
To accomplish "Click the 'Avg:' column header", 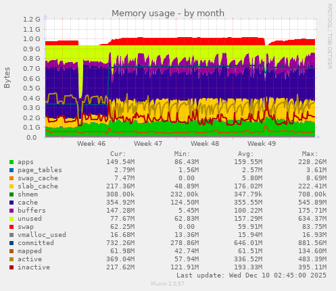I will click(x=246, y=154).
